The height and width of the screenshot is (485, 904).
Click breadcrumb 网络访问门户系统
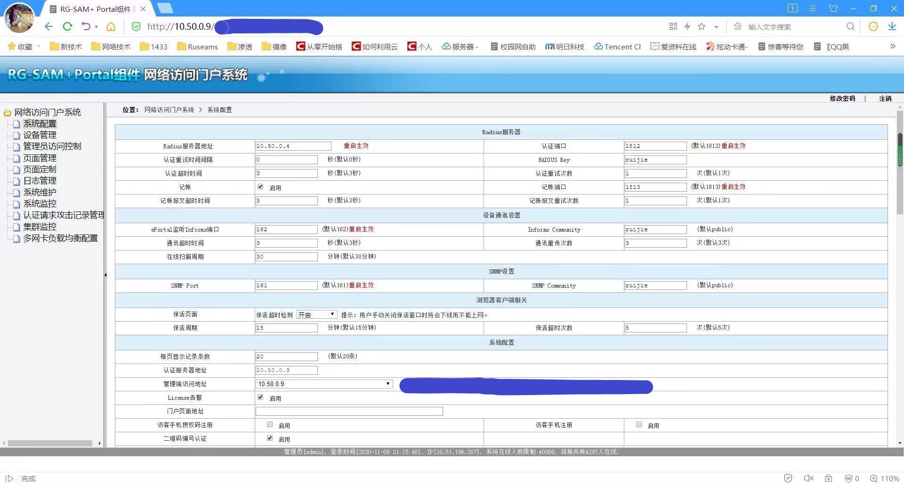point(169,110)
